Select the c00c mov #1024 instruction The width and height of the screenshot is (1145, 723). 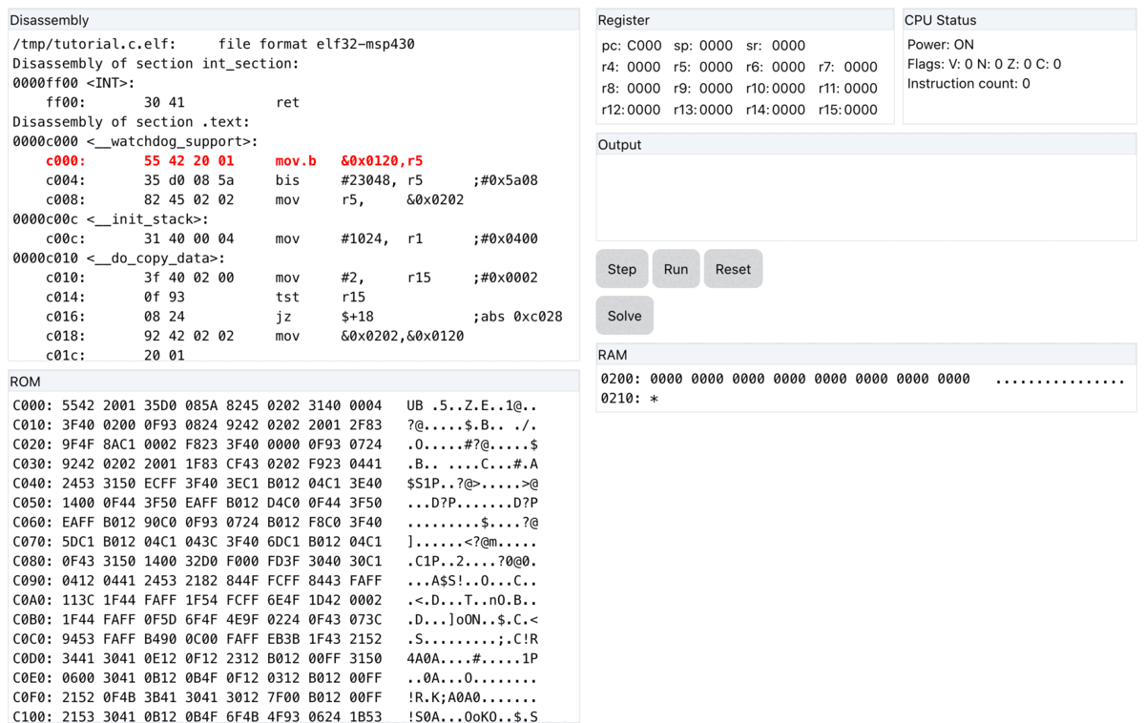[291, 238]
